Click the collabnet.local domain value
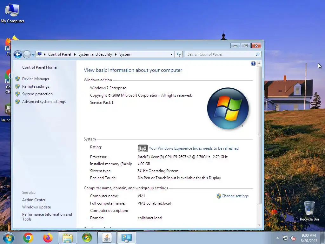Image resolution: width=325 pixels, height=244 pixels. tap(150, 218)
